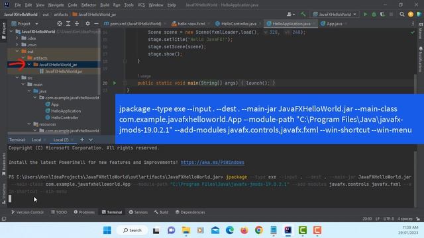Select opened file target icon in Project panel
This screenshot has width=424, height=238.
tap(60, 24)
